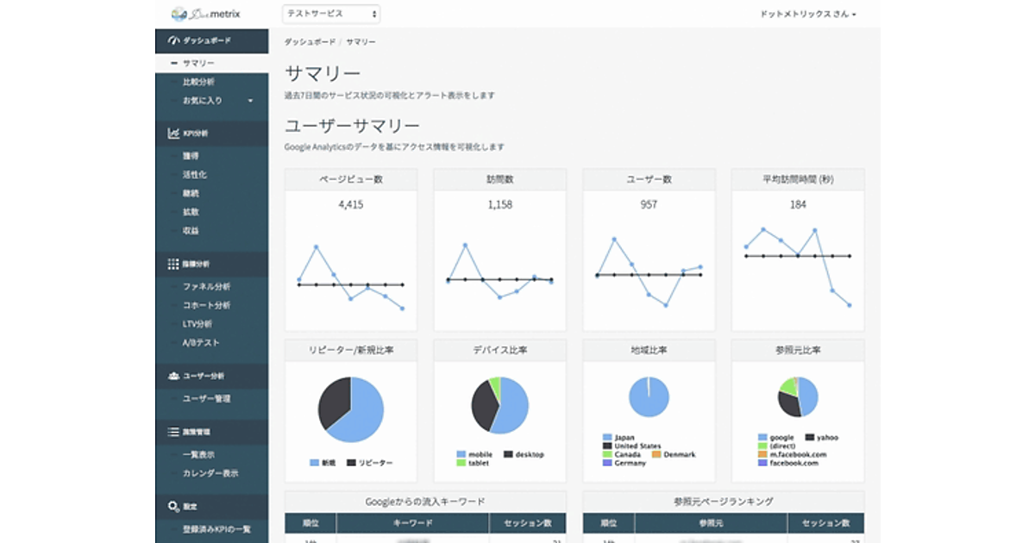Open the テストサービス service selector
The height and width of the screenshot is (543, 1035).
click(x=330, y=14)
